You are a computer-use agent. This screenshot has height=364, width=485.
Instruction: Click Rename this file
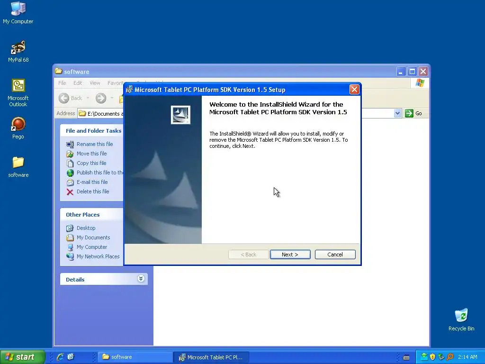point(95,144)
